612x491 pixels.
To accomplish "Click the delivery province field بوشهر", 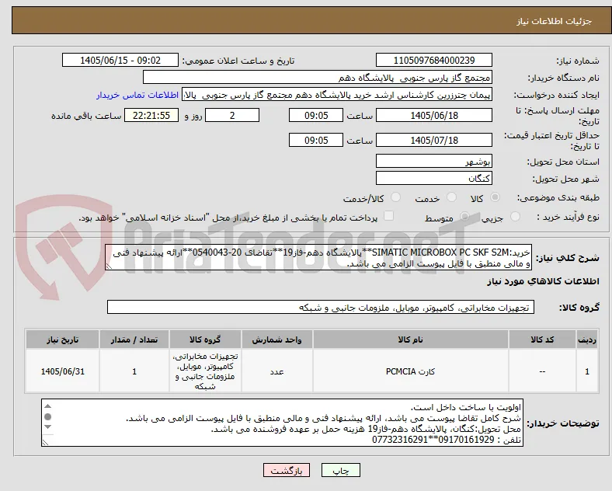I will 434,161.
